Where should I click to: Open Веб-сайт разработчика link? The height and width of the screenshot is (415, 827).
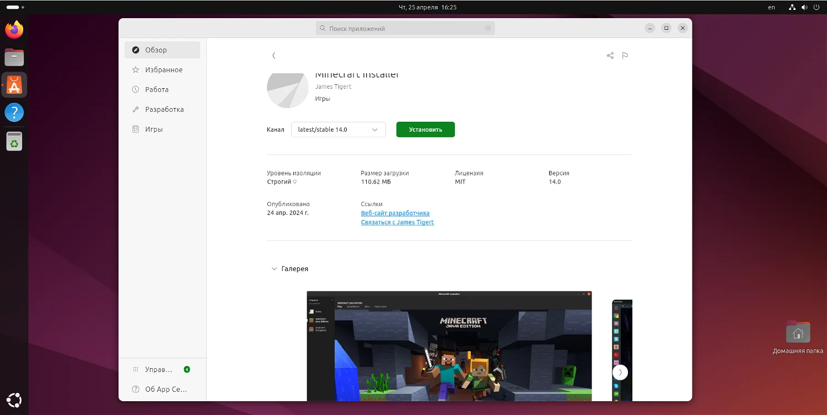[x=395, y=213]
